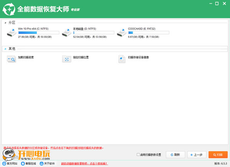Enable the 启用扫描参数设置 checkbox
This screenshot has height=167, width=230.
[x=138, y=155]
